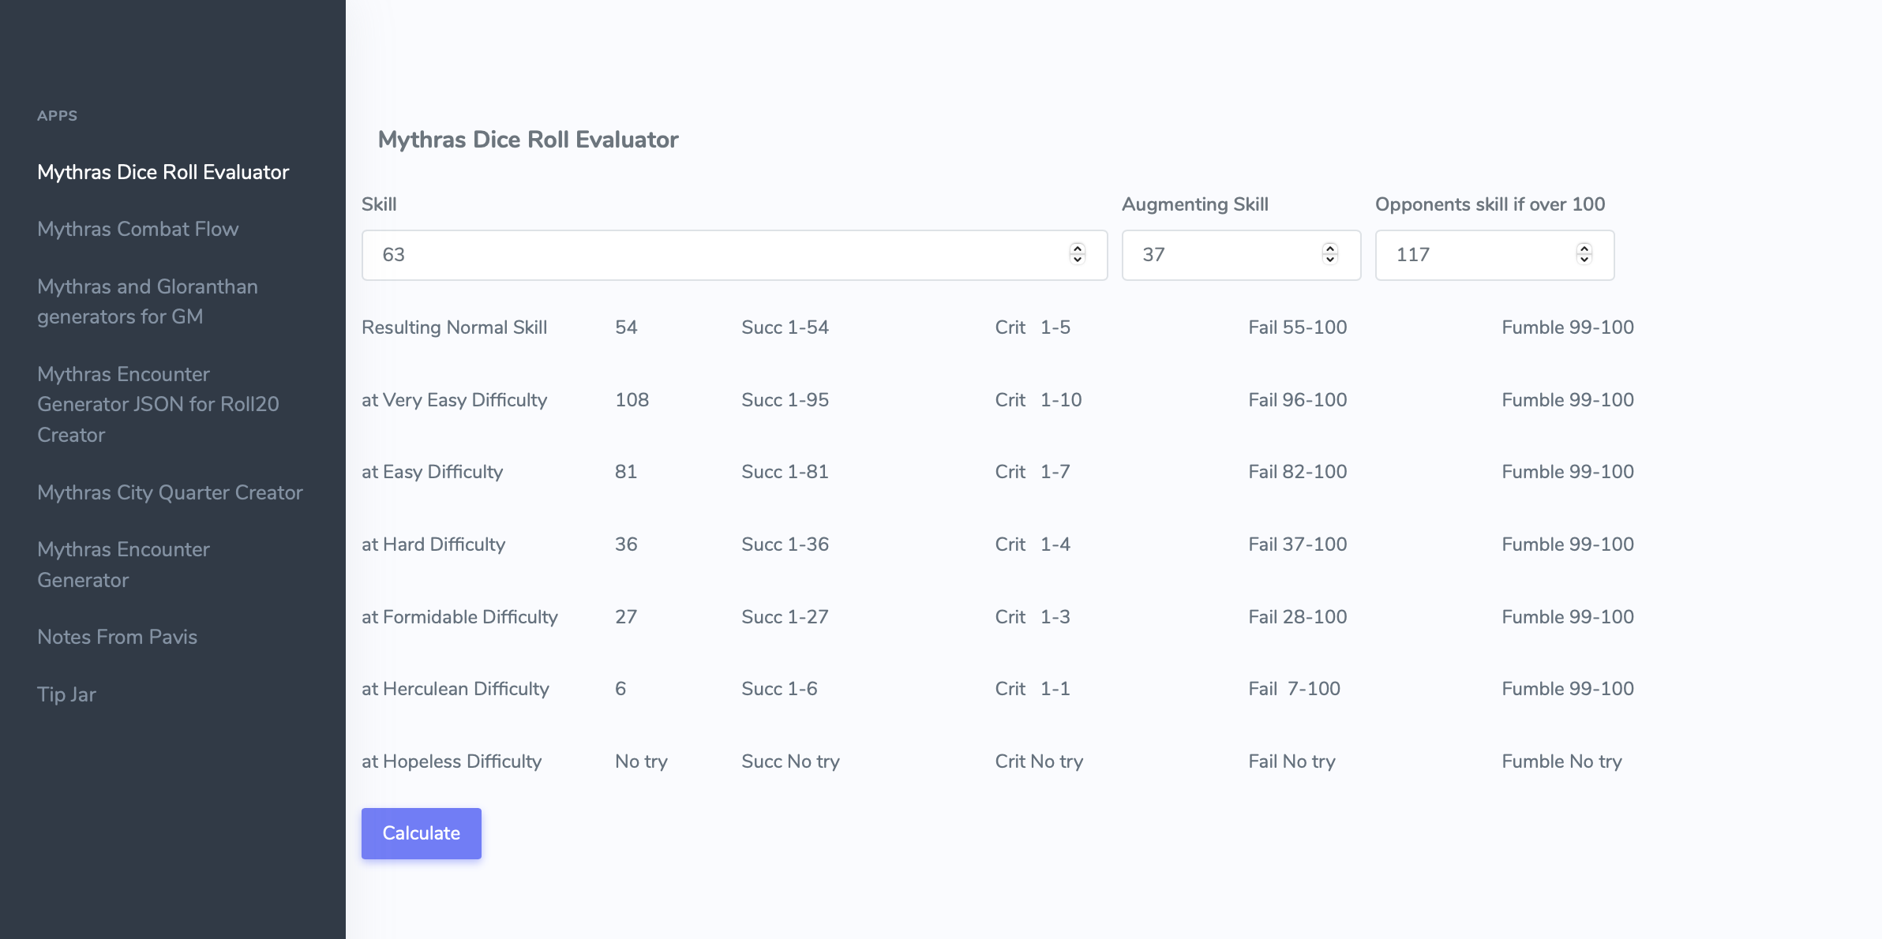Decrease the Augmenting Skill stepper value
The image size is (1882, 939).
(x=1330, y=260)
